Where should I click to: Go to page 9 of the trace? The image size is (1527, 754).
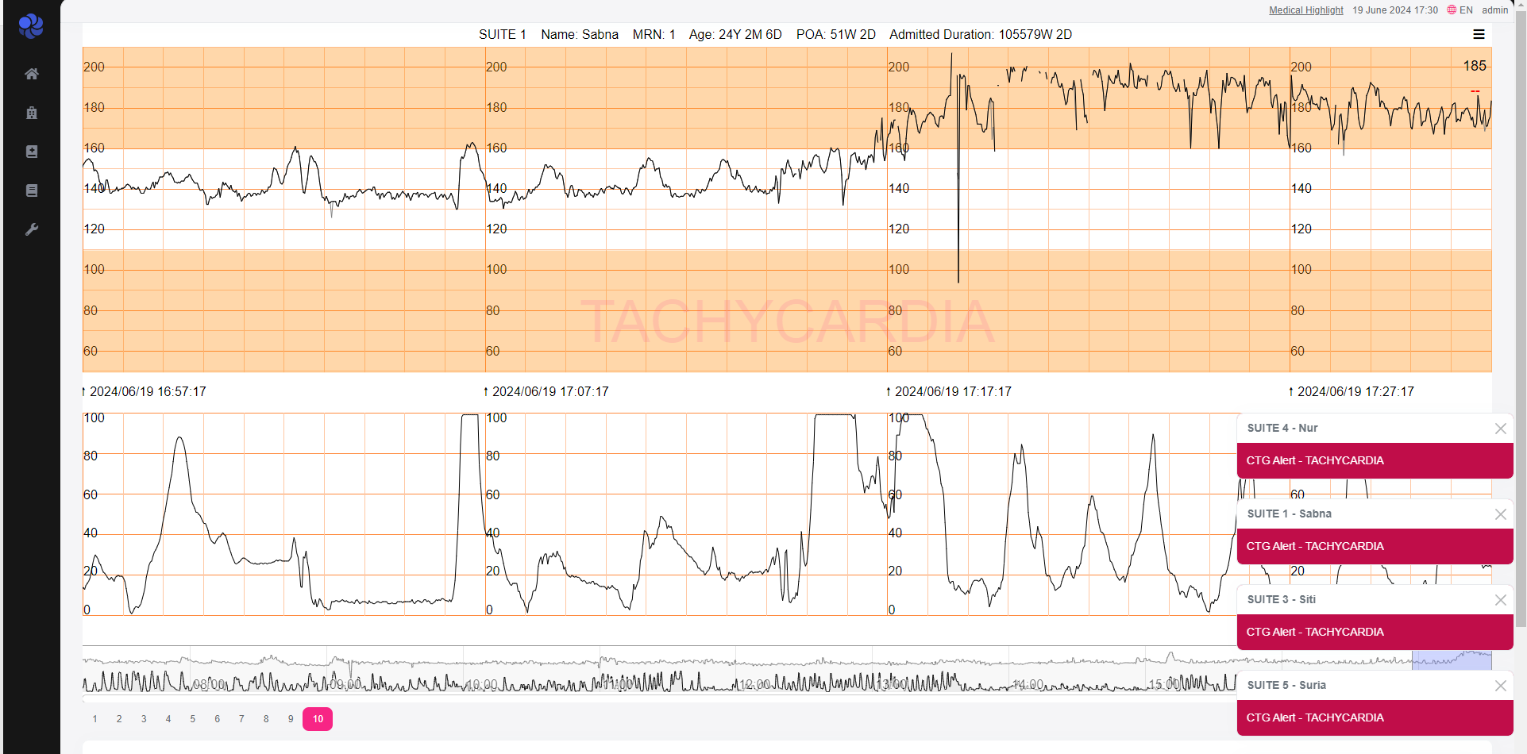point(291,719)
